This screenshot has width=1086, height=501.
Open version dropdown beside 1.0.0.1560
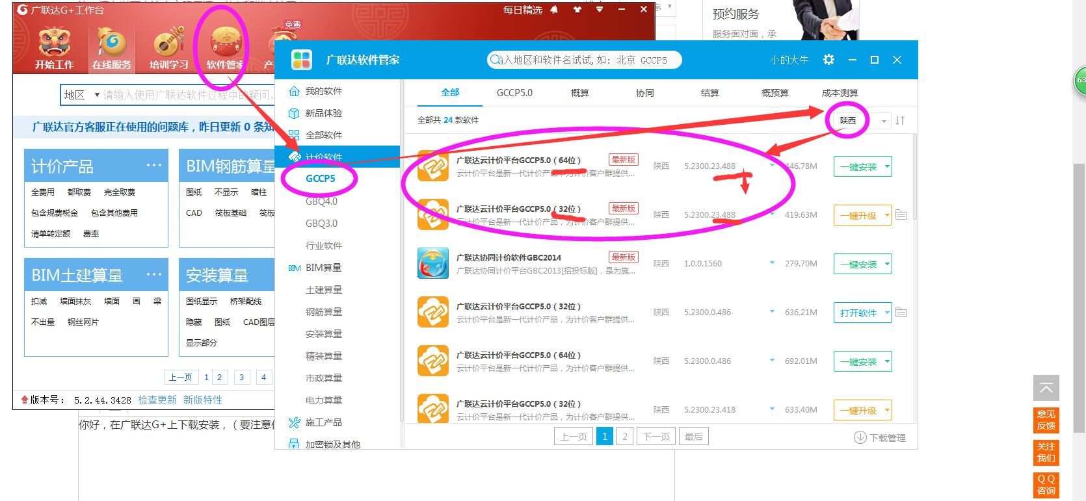click(772, 263)
